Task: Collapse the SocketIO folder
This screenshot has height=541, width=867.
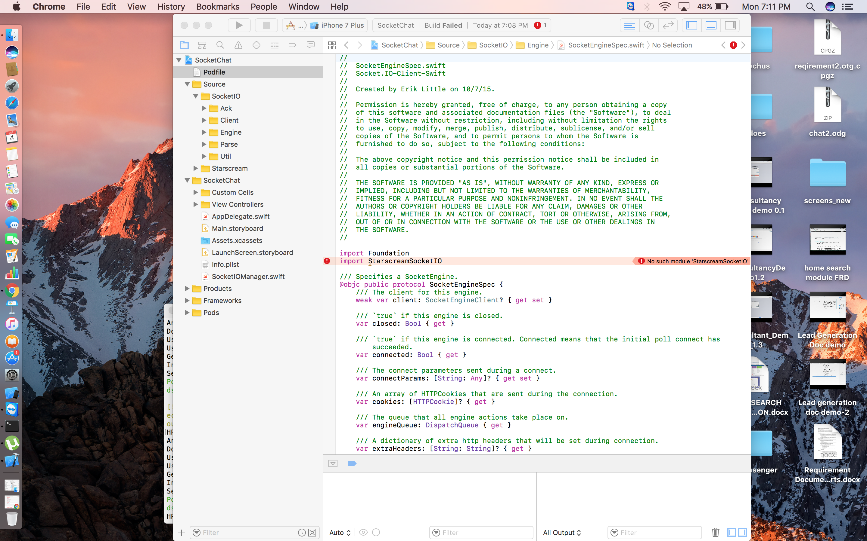Action: [x=196, y=96]
